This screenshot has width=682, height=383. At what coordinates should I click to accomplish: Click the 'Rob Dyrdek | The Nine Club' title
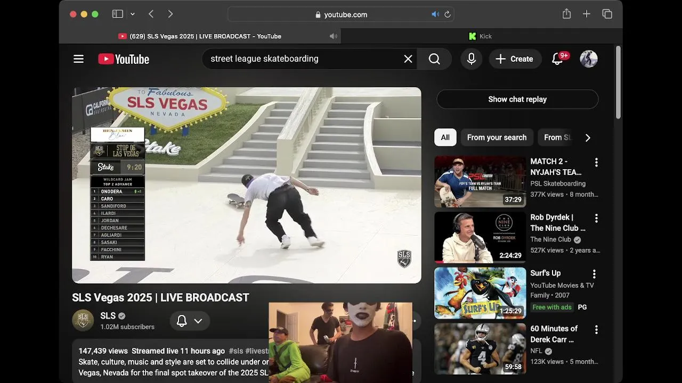558,222
